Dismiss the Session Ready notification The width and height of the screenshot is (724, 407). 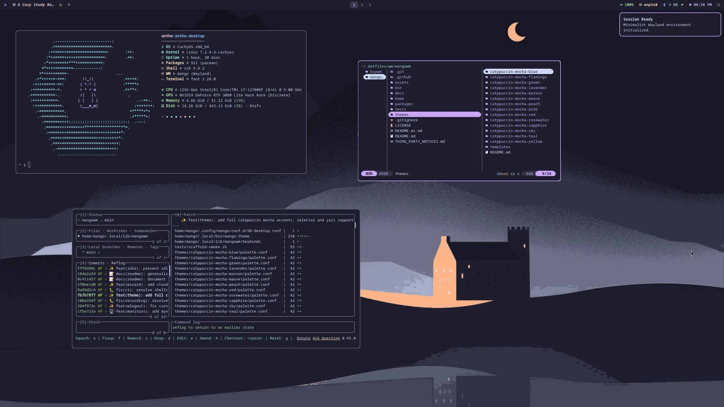pyautogui.click(x=670, y=25)
